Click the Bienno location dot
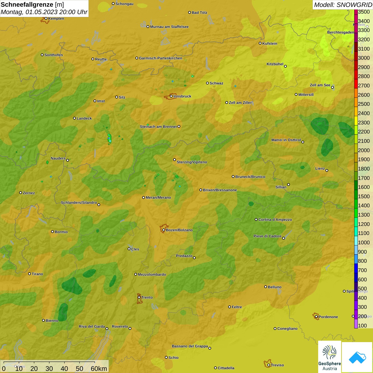The height and width of the screenshot is (373, 373). click(x=43, y=320)
